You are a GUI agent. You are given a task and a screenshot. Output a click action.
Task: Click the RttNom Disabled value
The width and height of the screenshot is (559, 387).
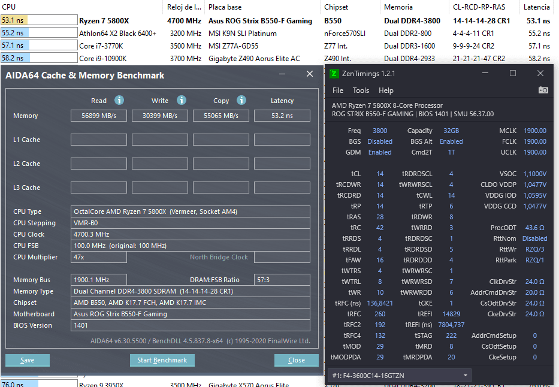click(535, 238)
